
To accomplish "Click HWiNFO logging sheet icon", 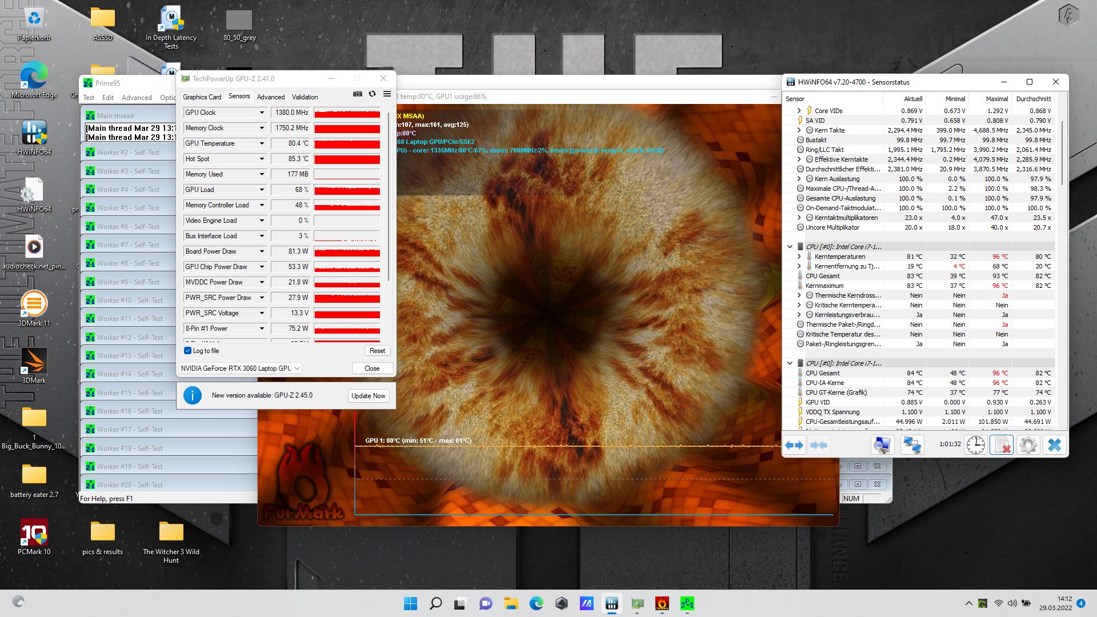I will point(1002,445).
